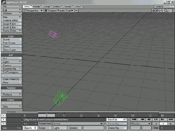175x131 pixels.
Task: Click the viewport center (crosshair) icon
Action: [154, 11]
